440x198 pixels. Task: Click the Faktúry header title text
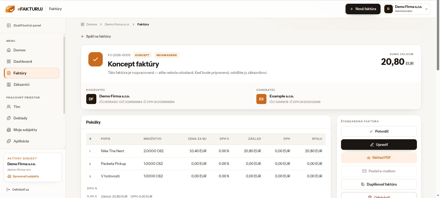[55, 9]
